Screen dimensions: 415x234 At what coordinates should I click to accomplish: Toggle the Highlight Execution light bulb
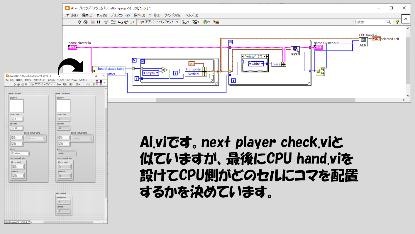coord(106,22)
